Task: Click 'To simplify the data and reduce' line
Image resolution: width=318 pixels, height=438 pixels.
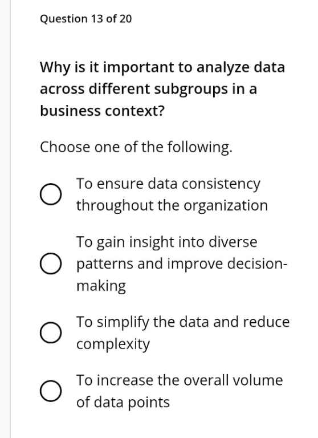Action: point(183,322)
